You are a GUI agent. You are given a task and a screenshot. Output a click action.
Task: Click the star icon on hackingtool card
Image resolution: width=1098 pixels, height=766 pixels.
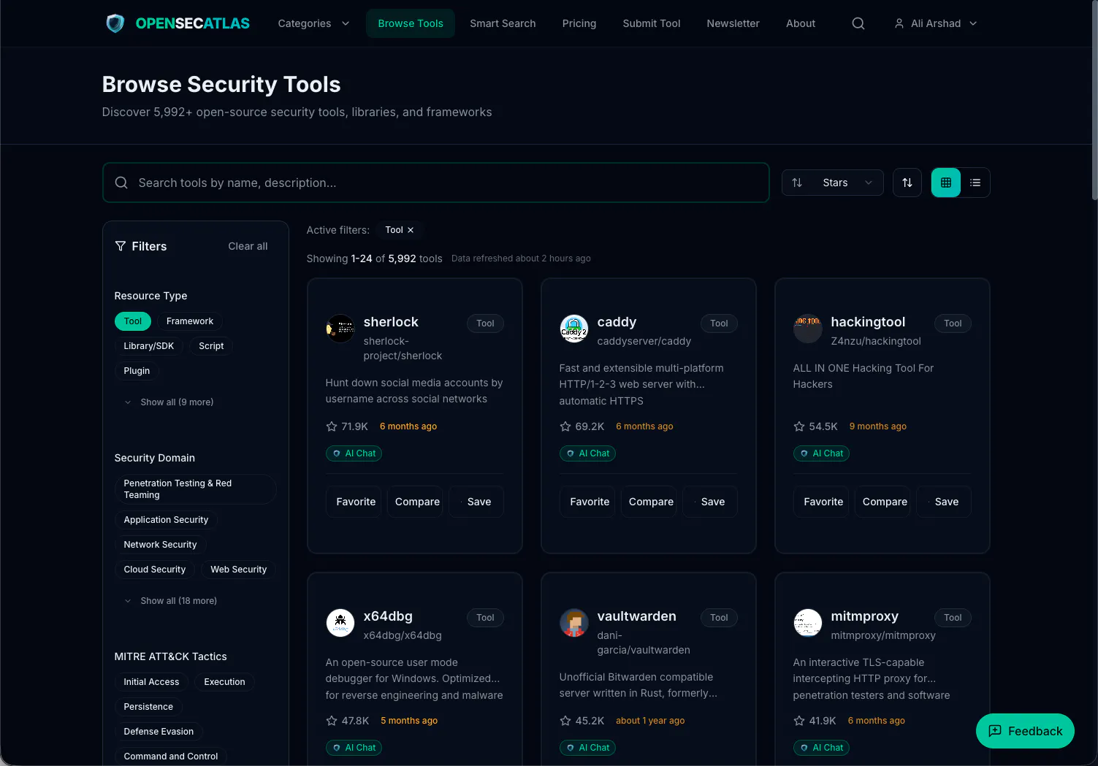pyautogui.click(x=799, y=426)
